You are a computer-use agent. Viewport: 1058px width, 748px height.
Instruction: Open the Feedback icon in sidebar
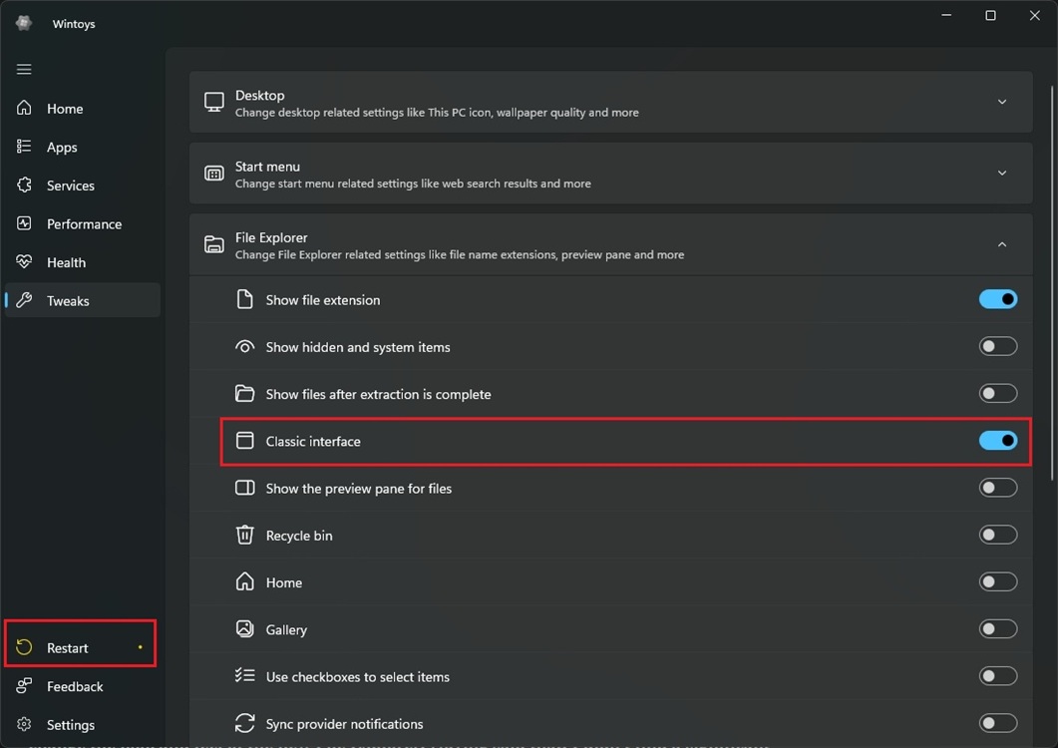coord(24,686)
